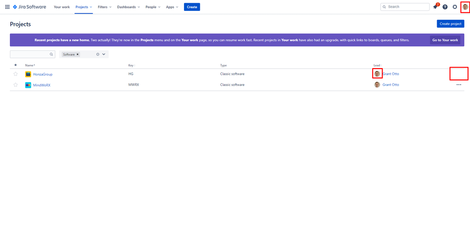
Task: Expand the Apps menu
Action: tap(172, 7)
